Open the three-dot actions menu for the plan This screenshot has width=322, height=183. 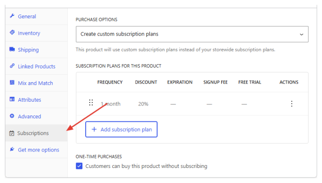point(292,104)
